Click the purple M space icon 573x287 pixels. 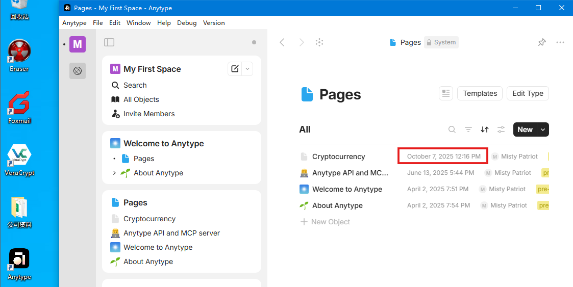pos(78,44)
